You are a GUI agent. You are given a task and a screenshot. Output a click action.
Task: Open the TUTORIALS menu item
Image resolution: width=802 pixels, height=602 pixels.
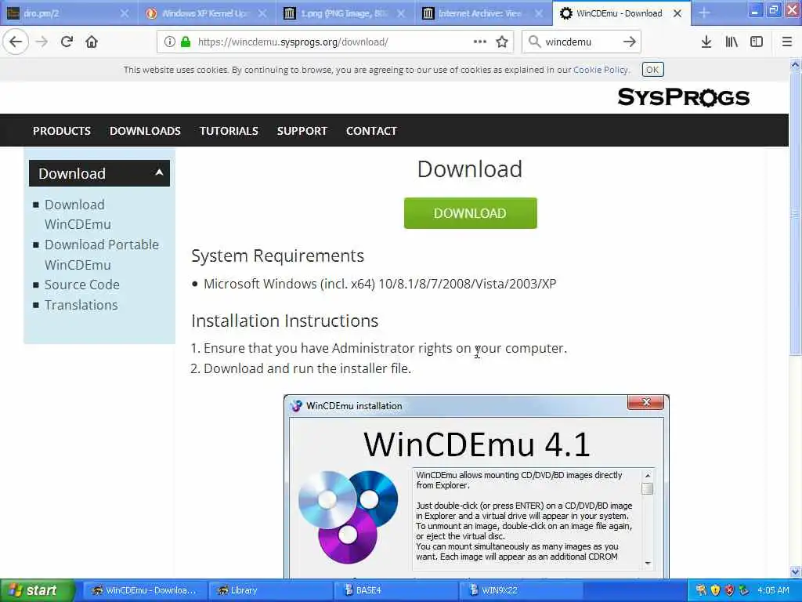[229, 131]
